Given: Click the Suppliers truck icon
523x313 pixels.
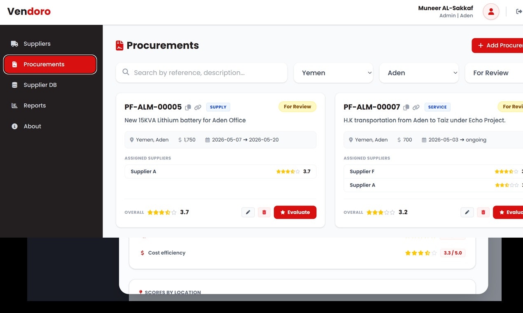Looking at the screenshot, I should coord(14,44).
